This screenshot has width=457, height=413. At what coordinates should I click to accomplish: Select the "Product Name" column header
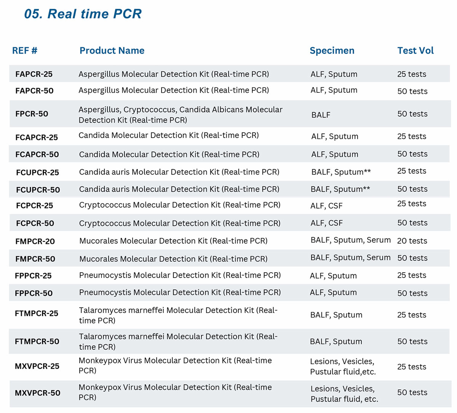click(x=112, y=51)
